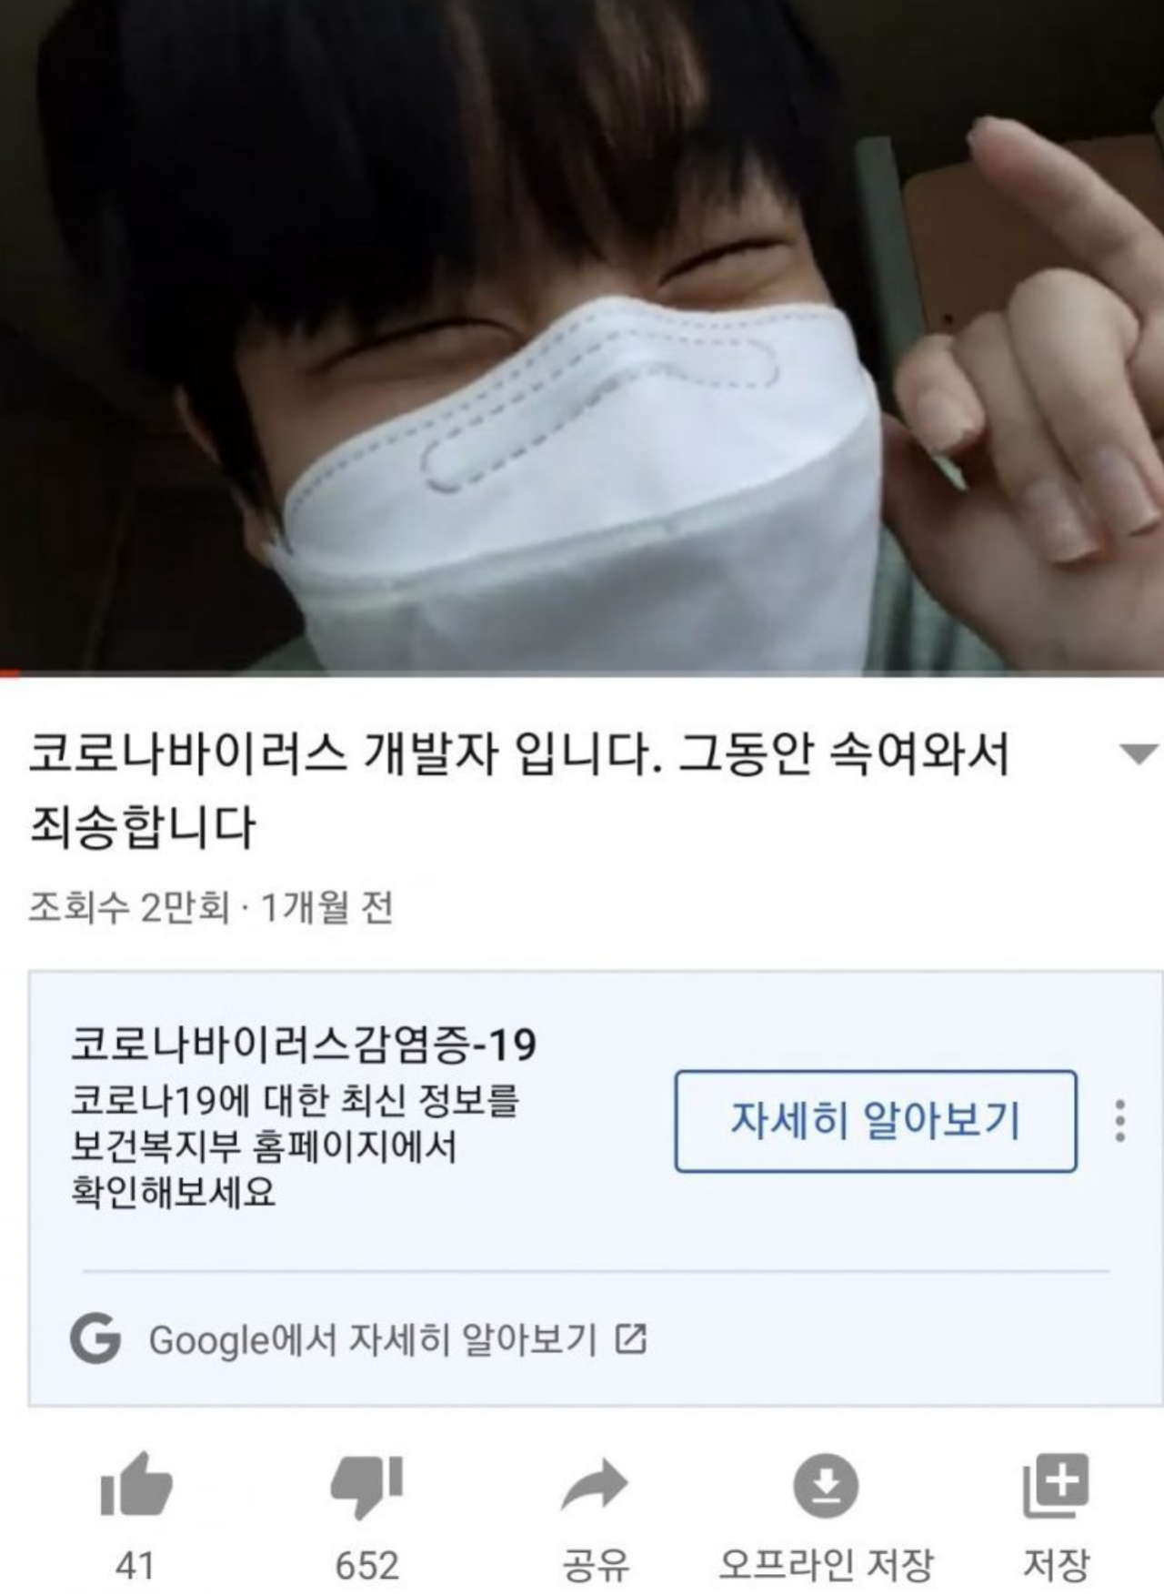Viewport: 1164px width, 1595px height.
Task: Tap the share arrow icon
Action: pos(595,1486)
